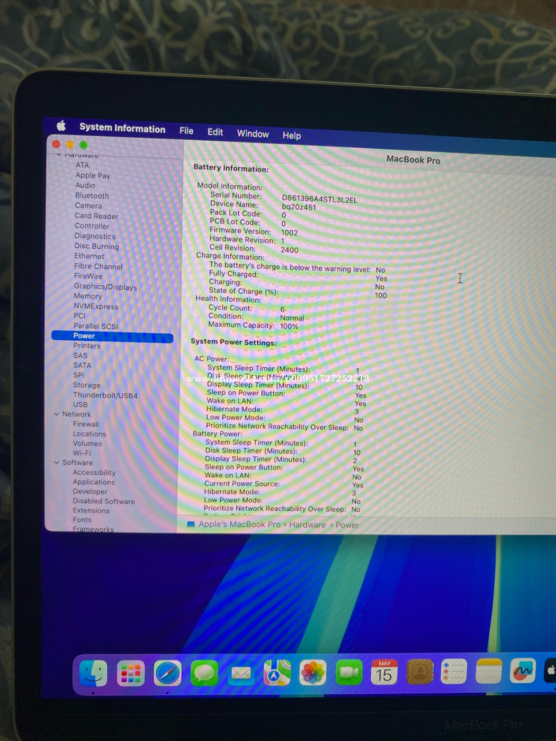Image resolution: width=556 pixels, height=741 pixels.
Task: Select Bluetooth in the sidebar
Action: coord(92,195)
